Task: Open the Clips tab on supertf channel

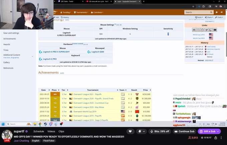Action: 61,131
